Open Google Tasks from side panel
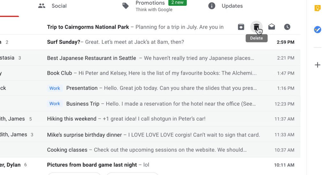Image resolution: width=327 pixels, height=175 pixels. pos(317,30)
